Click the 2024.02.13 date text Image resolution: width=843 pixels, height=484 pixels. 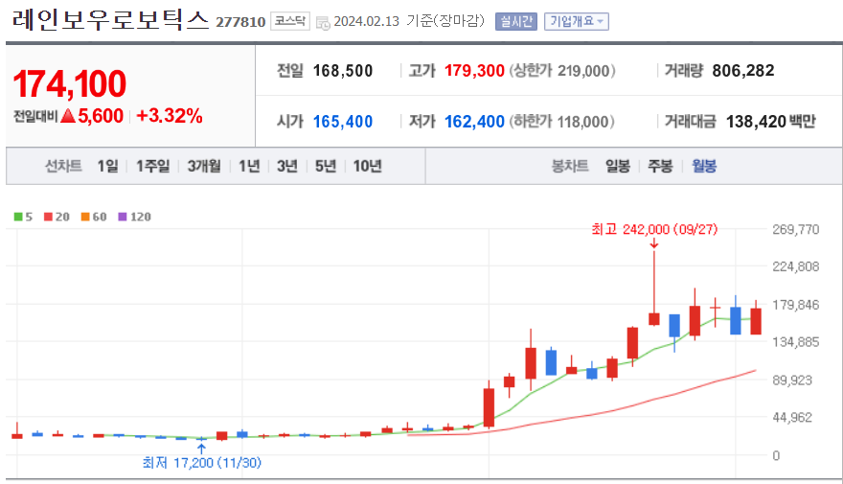point(367,21)
